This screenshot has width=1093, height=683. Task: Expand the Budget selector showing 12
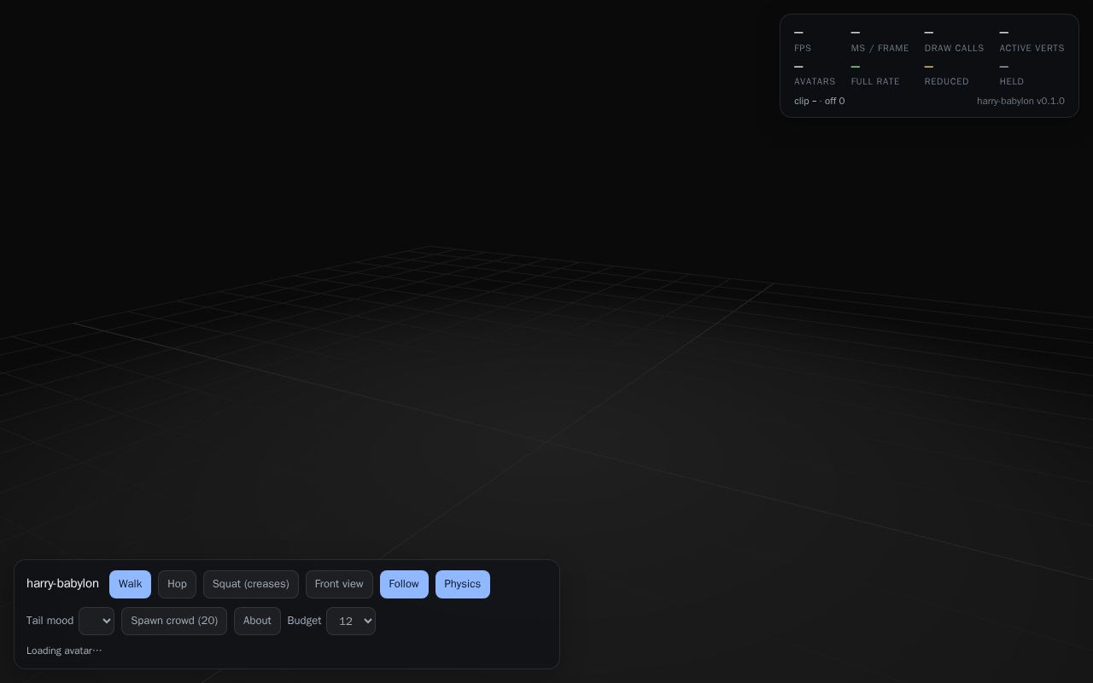350,621
